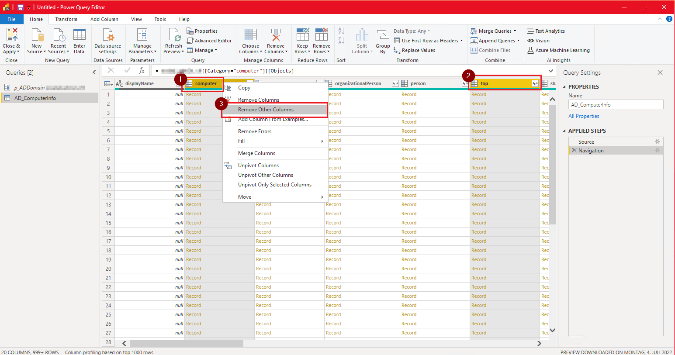Open the Move submenu

tap(275, 197)
